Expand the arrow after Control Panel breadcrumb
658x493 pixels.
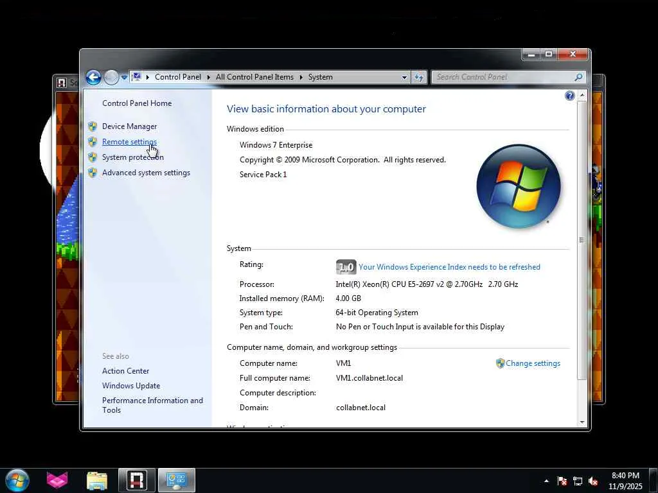pyautogui.click(x=209, y=77)
